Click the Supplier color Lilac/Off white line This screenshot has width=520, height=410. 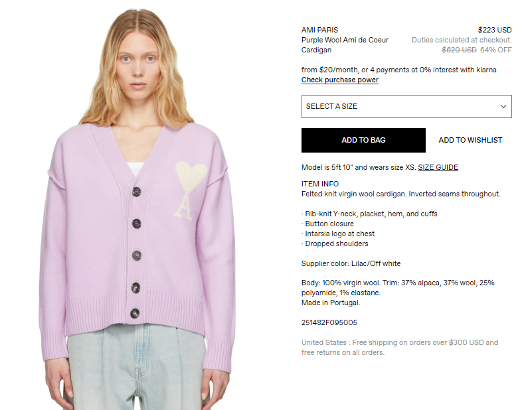click(351, 263)
